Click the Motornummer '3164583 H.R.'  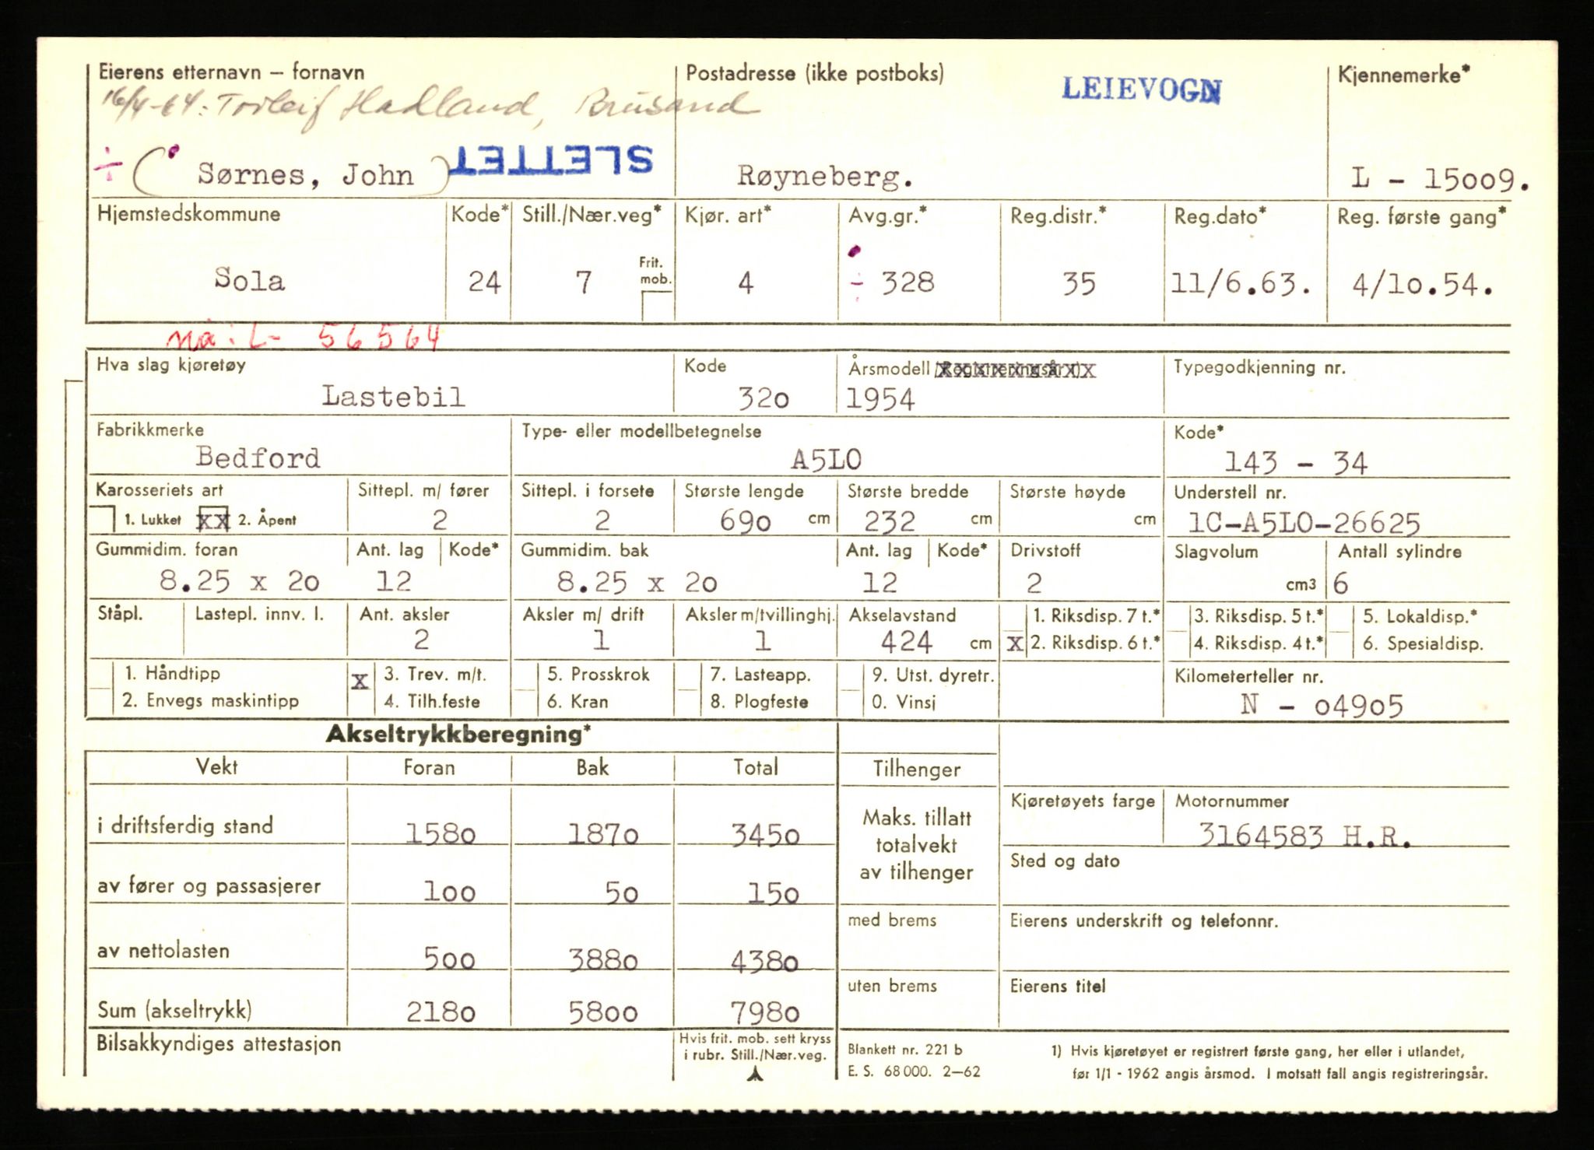(x=1304, y=836)
